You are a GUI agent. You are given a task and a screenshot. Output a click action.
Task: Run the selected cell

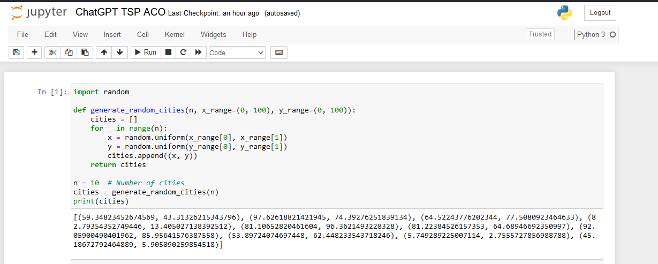145,52
